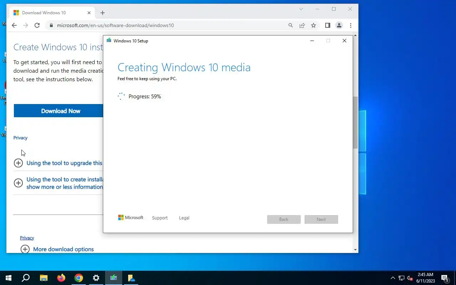Minimize the Chrome window
The image size is (456, 285).
(x=317, y=9)
